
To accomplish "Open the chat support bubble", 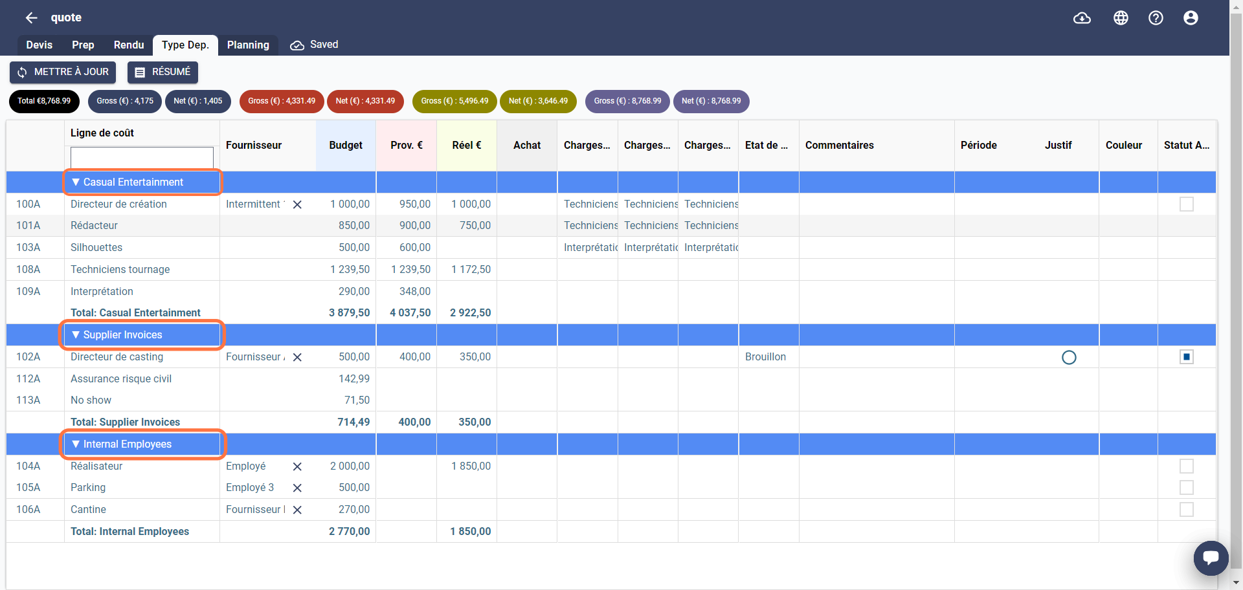I will pos(1211,558).
